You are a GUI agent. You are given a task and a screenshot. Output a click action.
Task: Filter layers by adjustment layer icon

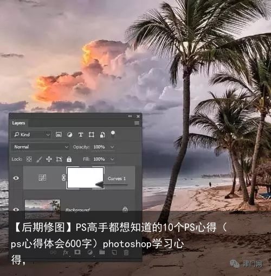click(69, 135)
